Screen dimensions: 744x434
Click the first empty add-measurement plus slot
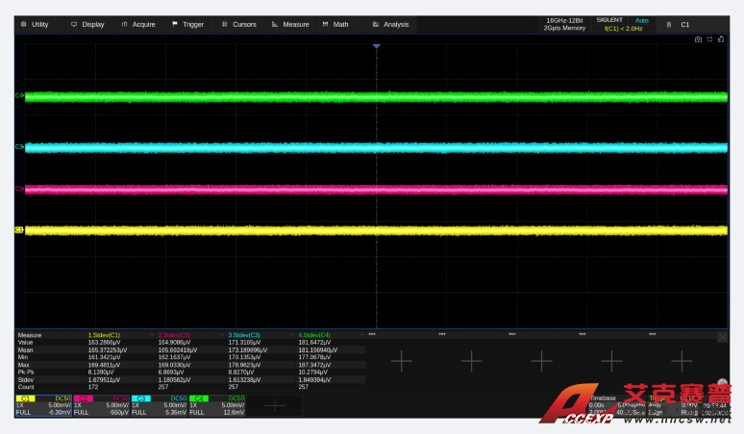pos(401,360)
